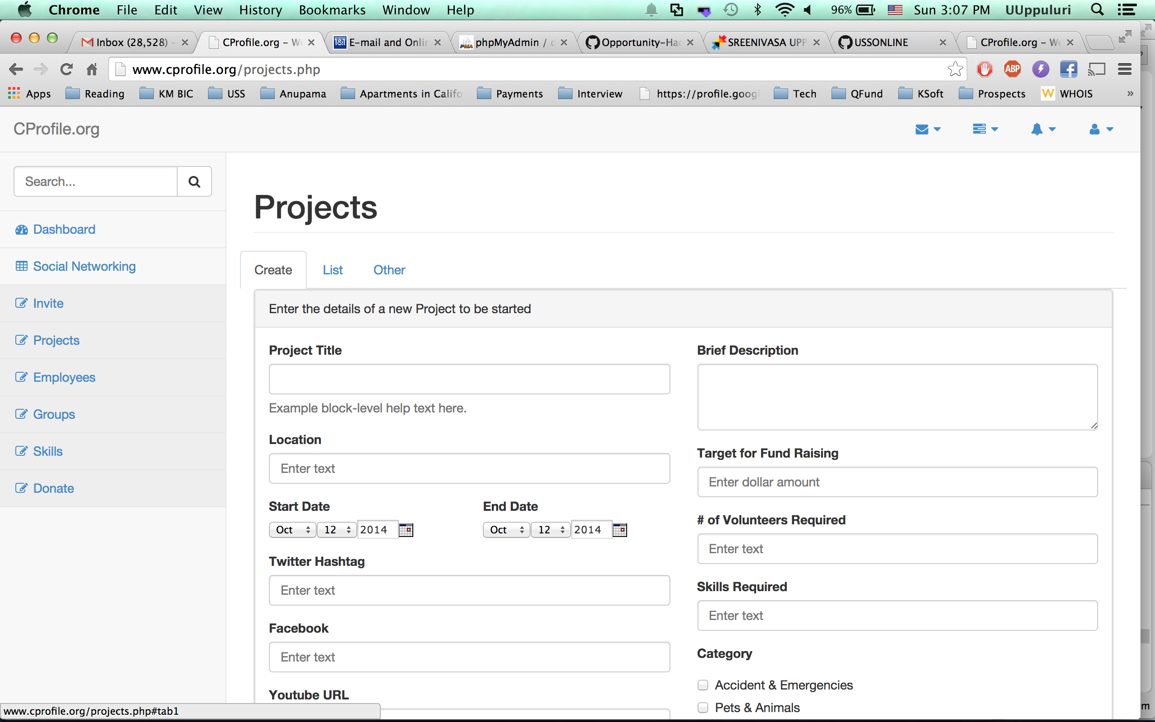Open Chrome's hamburger settings menu
The width and height of the screenshot is (1155, 722).
[1124, 69]
